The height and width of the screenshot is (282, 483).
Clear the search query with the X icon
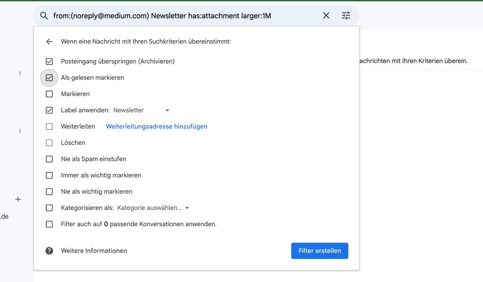click(326, 15)
